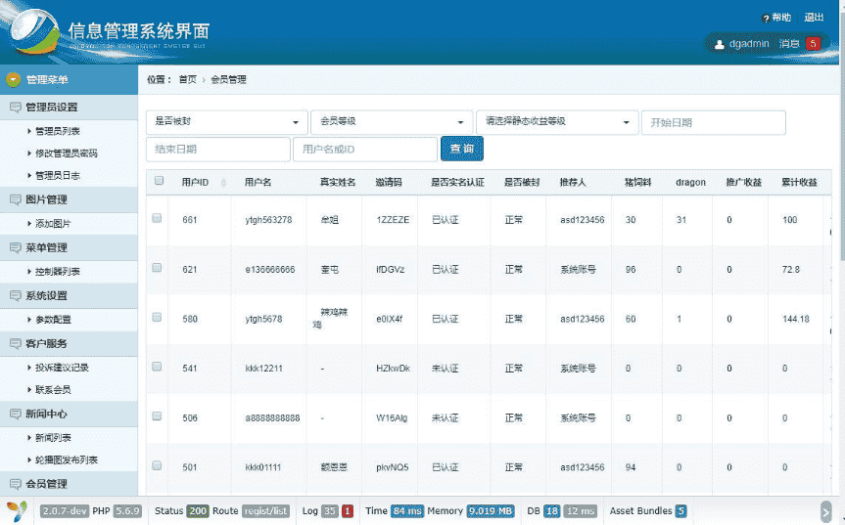
Task: Click the sort arrows beside 用户ID
Action: [x=223, y=183]
